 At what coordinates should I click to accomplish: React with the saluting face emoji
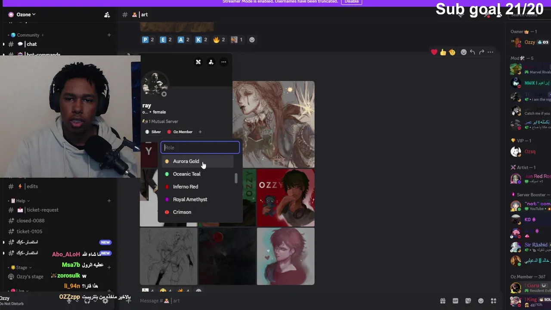(x=452, y=52)
